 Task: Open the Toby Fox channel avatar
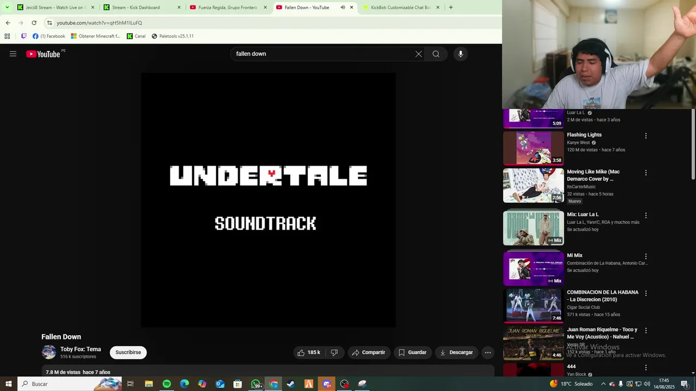(x=49, y=352)
